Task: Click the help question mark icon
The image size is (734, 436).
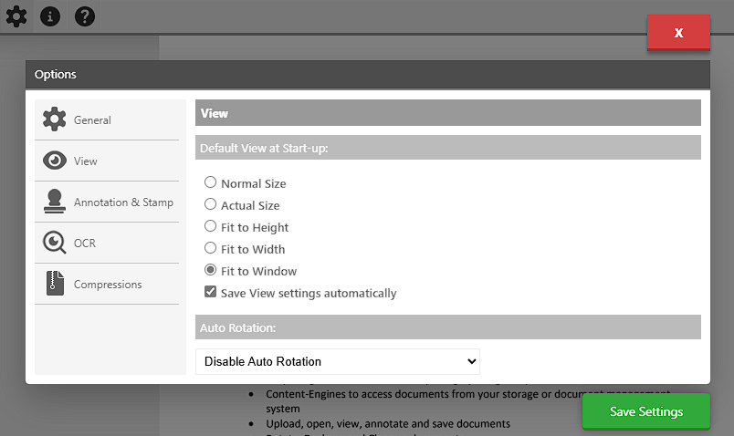Action: pyautogui.click(x=85, y=16)
